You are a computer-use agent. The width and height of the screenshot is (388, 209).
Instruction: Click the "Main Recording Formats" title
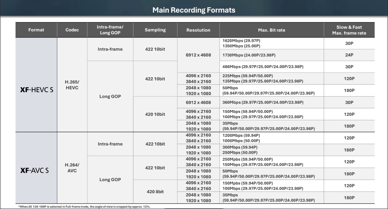click(x=194, y=10)
